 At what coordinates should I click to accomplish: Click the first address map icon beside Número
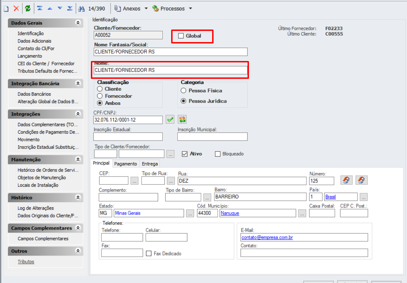(x=347, y=180)
